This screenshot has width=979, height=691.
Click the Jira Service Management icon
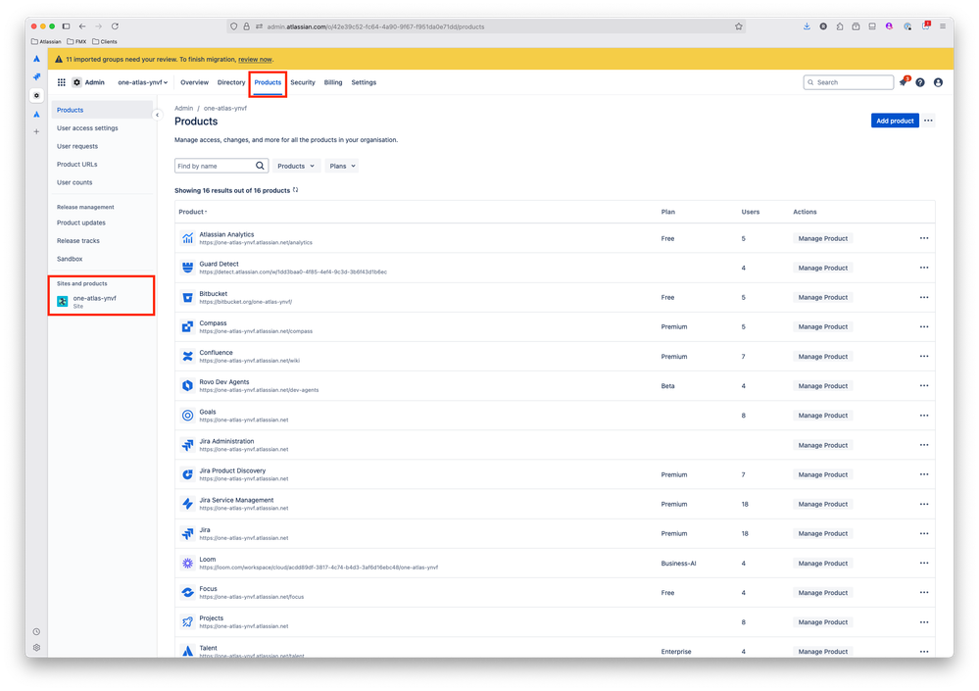point(187,504)
